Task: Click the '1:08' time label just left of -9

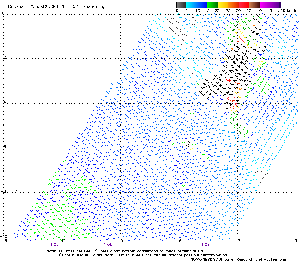Action: (x=108, y=245)
